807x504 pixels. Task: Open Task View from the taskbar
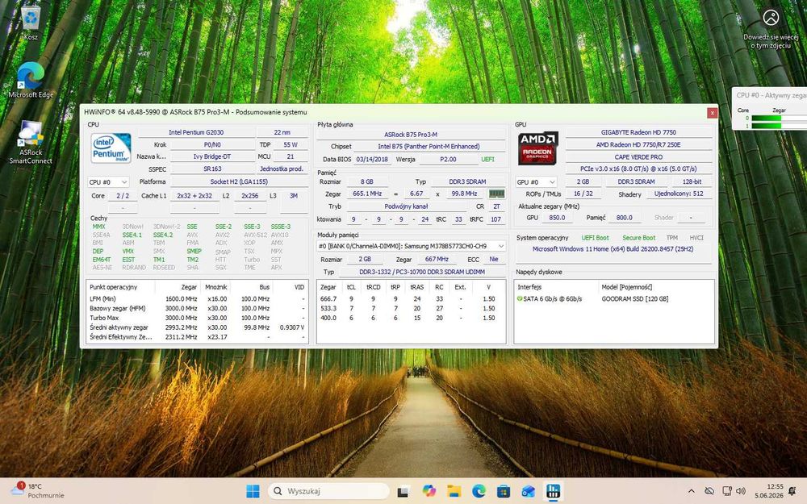coord(403,491)
